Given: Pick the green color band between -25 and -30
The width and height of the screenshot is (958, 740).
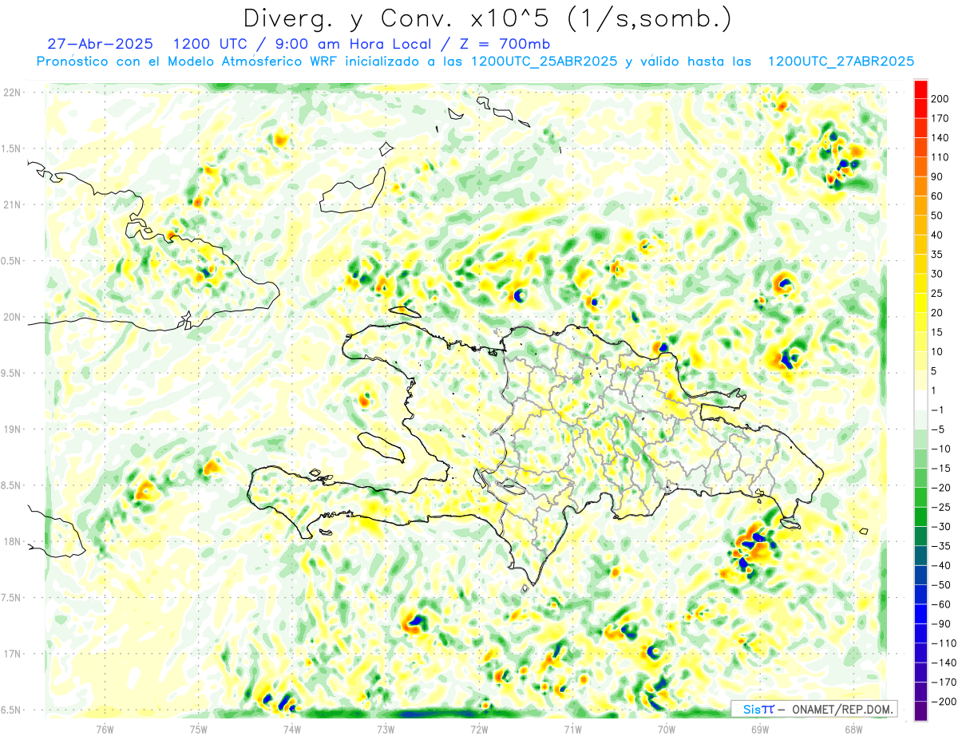Looking at the screenshot, I should (920, 516).
